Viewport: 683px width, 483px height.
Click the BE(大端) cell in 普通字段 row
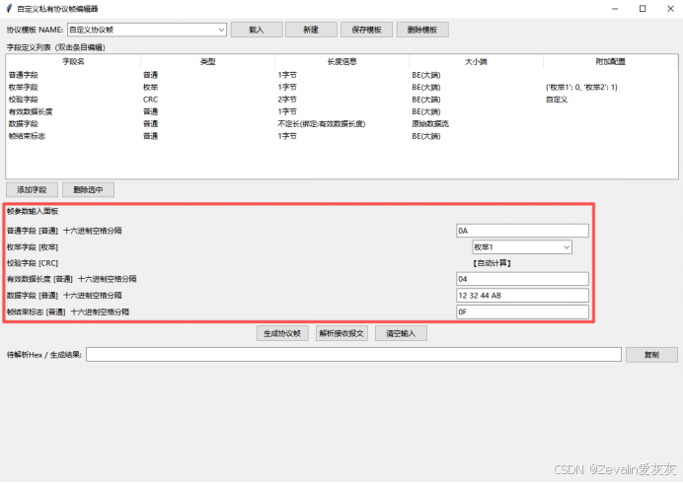click(426, 75)
